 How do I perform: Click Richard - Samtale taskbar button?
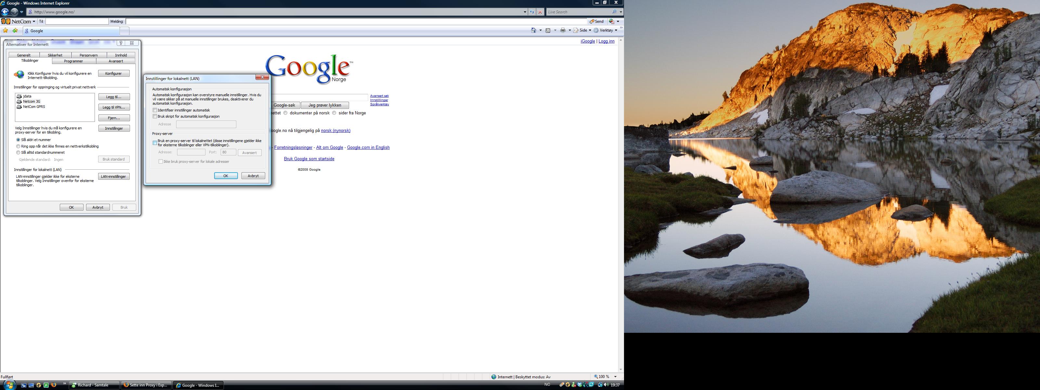coord(95,385)
